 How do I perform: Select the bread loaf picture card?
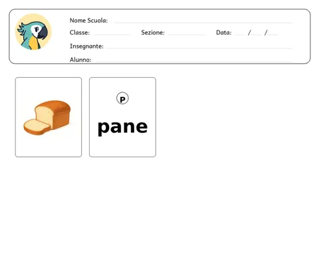coord(49,117)
